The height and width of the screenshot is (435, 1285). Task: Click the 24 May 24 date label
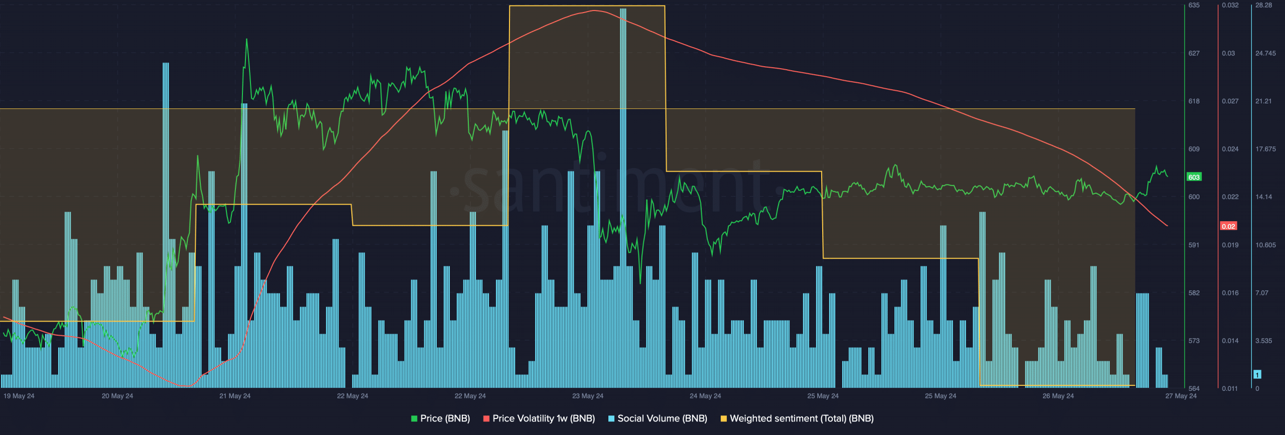705,396
